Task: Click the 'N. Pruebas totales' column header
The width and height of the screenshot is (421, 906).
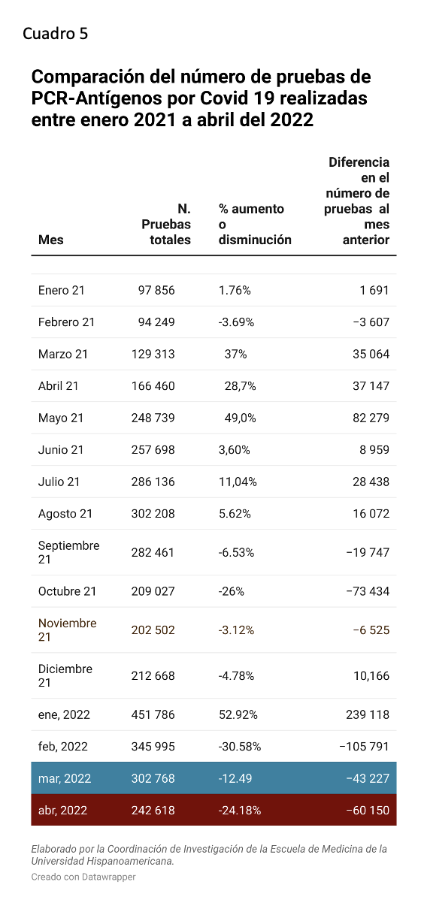Action: point(166,224)
